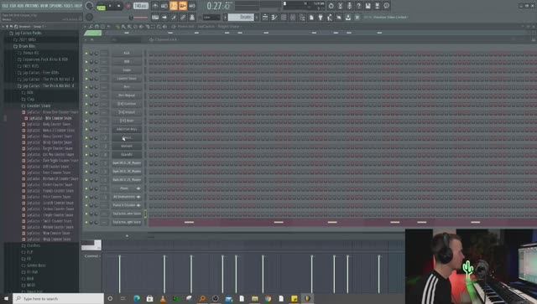This screenshot has width=537, height=304.
Task: Click the transport Stop button
Action: pyautogui.click(x=119, y=6)
